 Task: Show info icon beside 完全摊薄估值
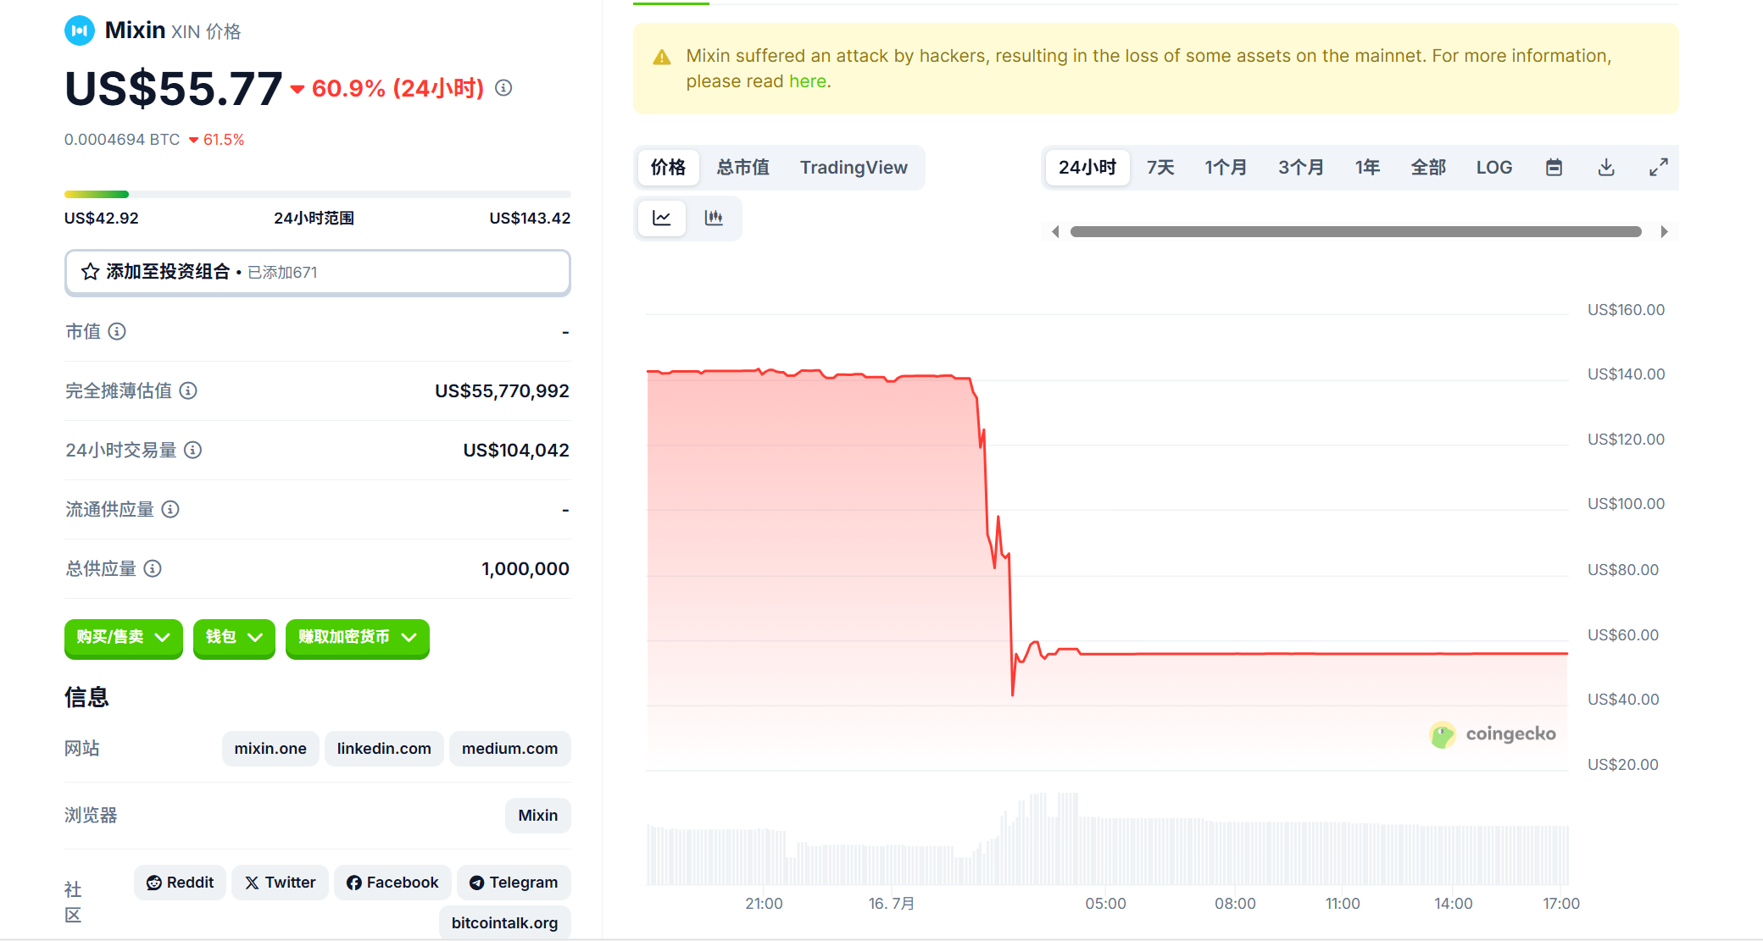188,390
